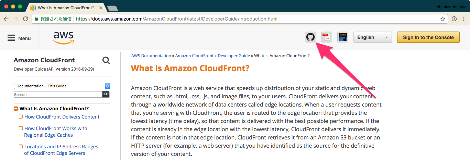Open the hamburger Menu
470x160 pixels.
pyautogui.click(x=19, y=38)
